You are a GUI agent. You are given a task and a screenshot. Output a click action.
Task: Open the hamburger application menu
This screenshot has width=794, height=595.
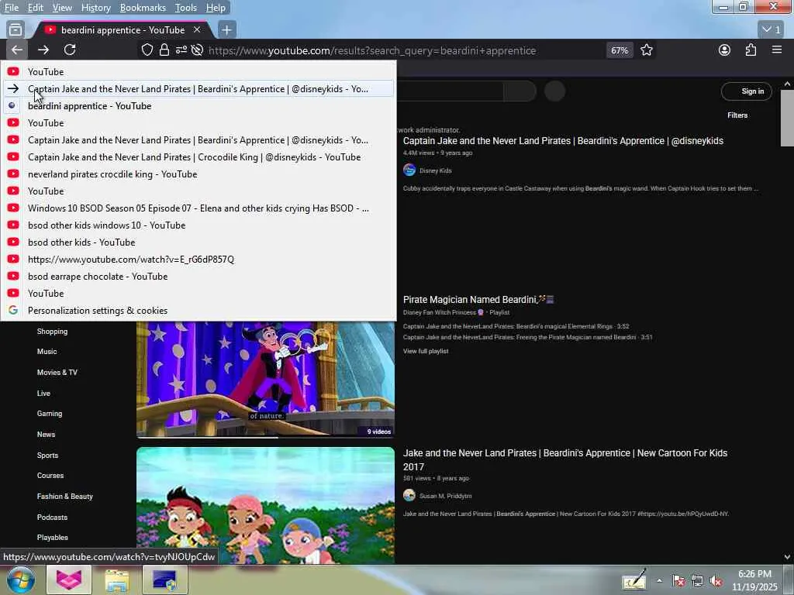click(777, 50)
